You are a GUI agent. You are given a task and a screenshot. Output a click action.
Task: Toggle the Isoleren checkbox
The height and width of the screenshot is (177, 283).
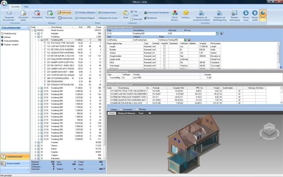click(x=109, y=109)
